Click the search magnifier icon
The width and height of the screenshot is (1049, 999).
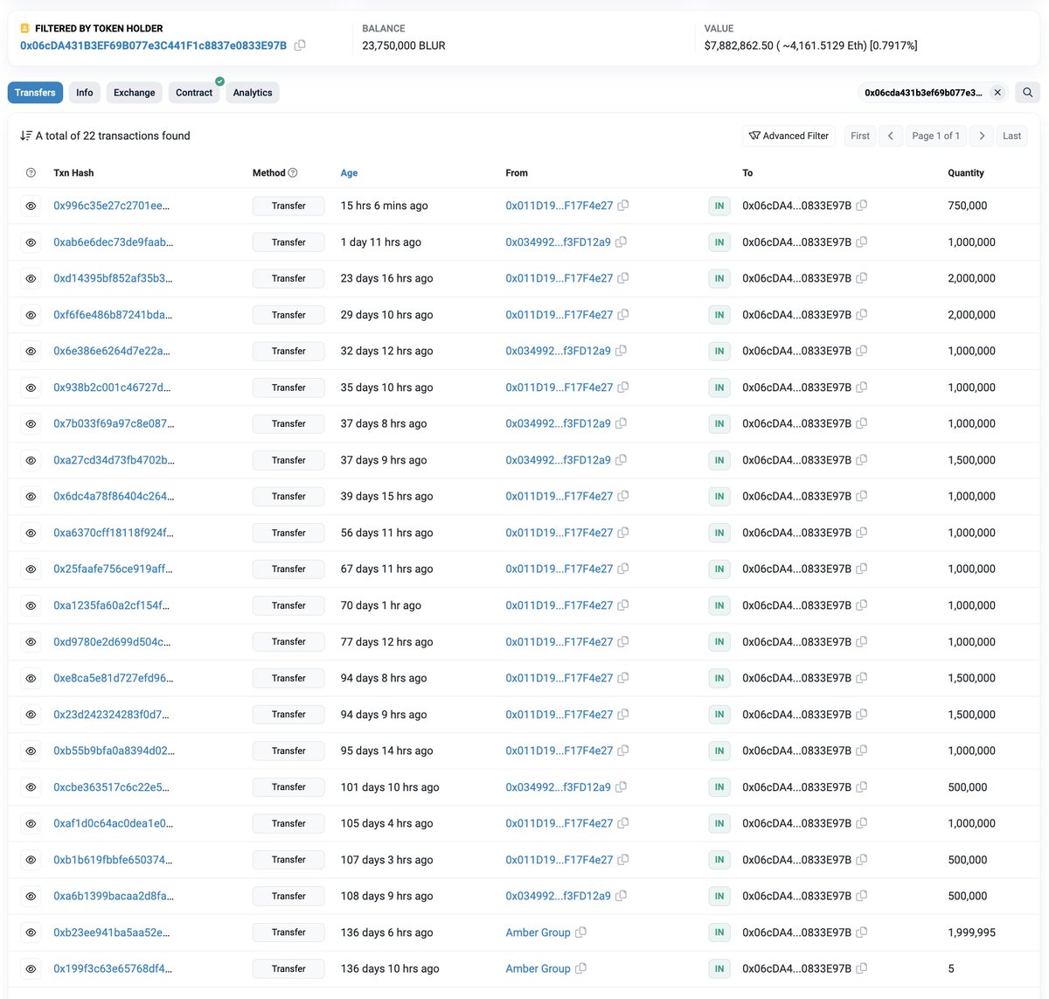(x=1028, y=92)
